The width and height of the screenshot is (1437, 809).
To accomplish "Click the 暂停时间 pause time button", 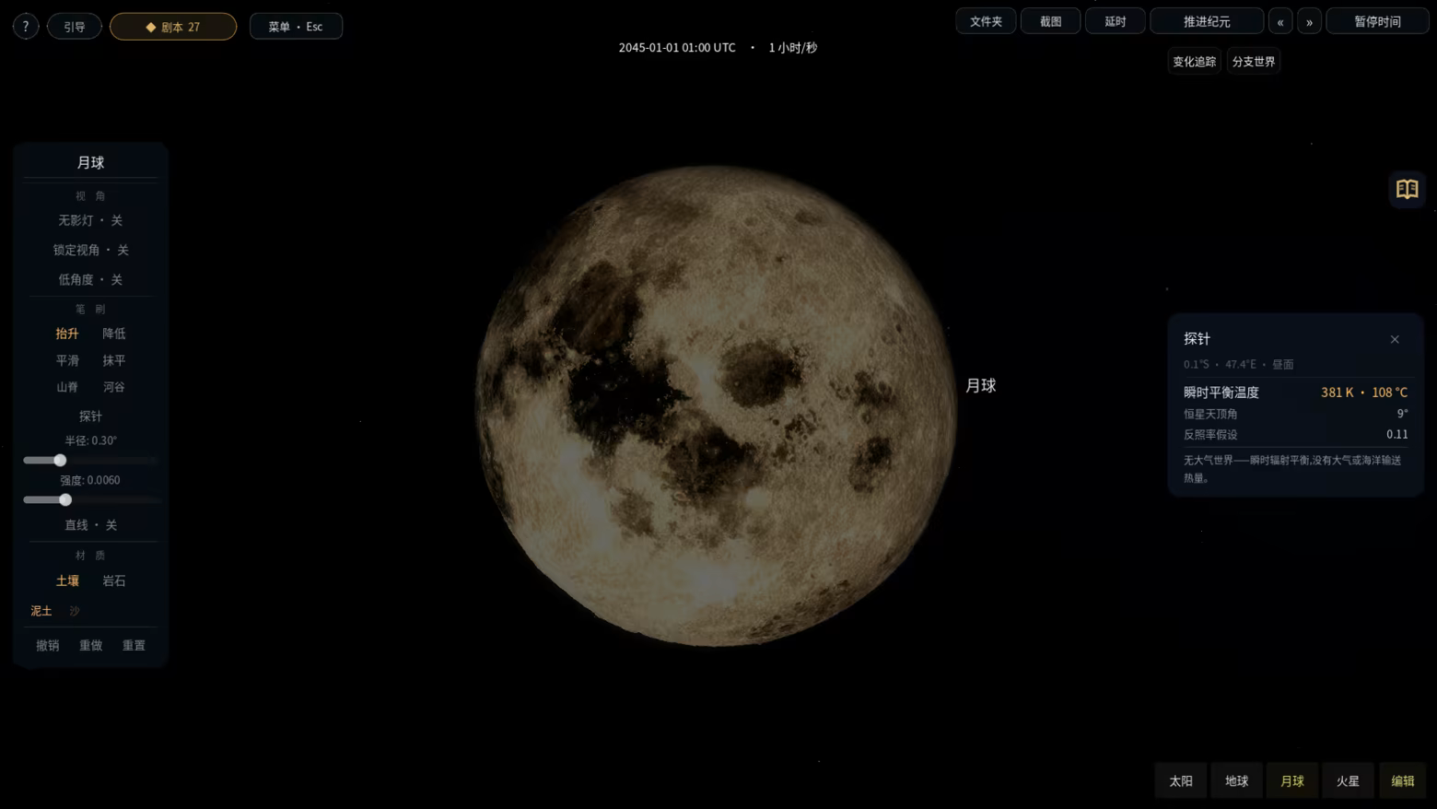I will pyautogui.click(x=1377, y=21).
